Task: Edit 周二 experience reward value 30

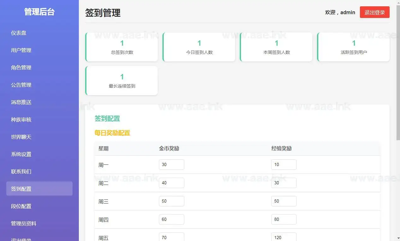Action: pyautogui.click(x=284, y=183)
